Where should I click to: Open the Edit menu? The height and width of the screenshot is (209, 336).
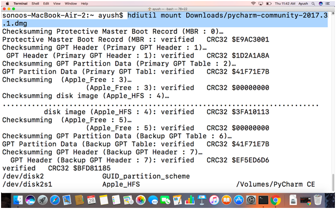click(46, 3)
